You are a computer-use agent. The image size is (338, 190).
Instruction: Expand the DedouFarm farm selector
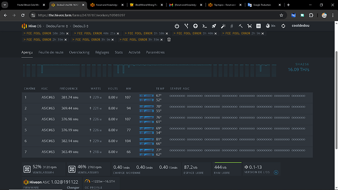tap(57, 26)
